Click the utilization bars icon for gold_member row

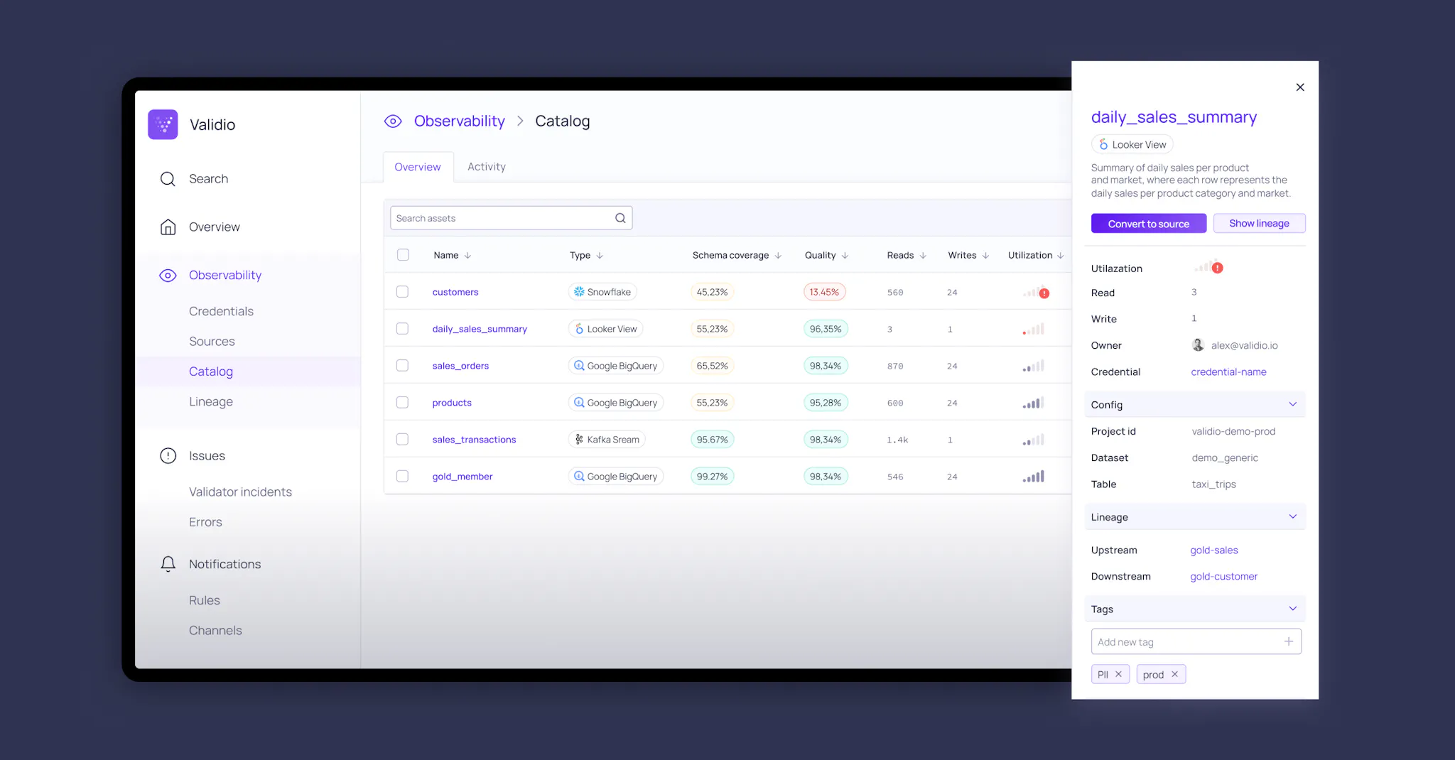[x=1034, y=477]
